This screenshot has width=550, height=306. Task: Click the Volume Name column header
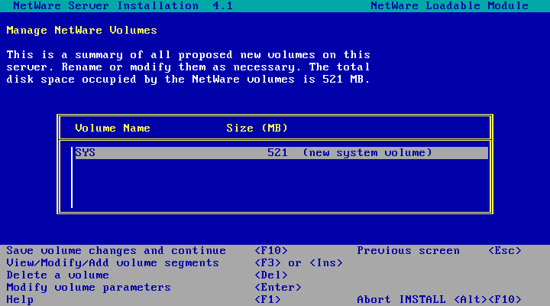[x=112, y=129]
